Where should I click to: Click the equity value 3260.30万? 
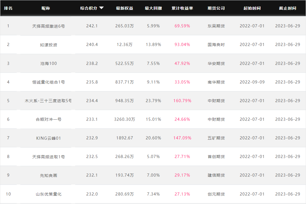pyautogui.click(x=124, y=119)
